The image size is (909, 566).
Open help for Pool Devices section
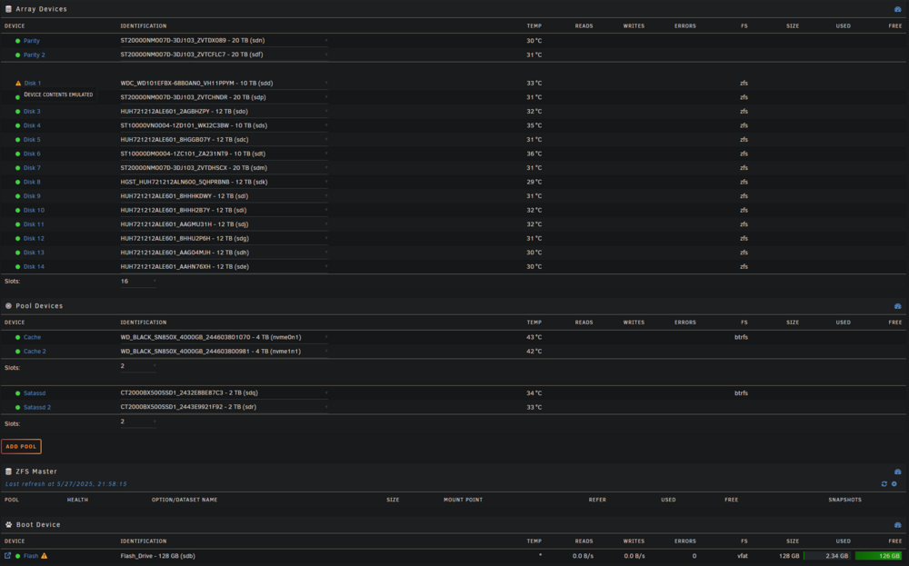[897, 306]
